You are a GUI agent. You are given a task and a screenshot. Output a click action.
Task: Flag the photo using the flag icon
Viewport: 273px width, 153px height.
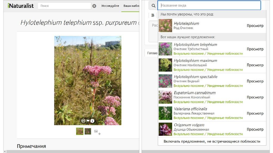pos(88,121)
